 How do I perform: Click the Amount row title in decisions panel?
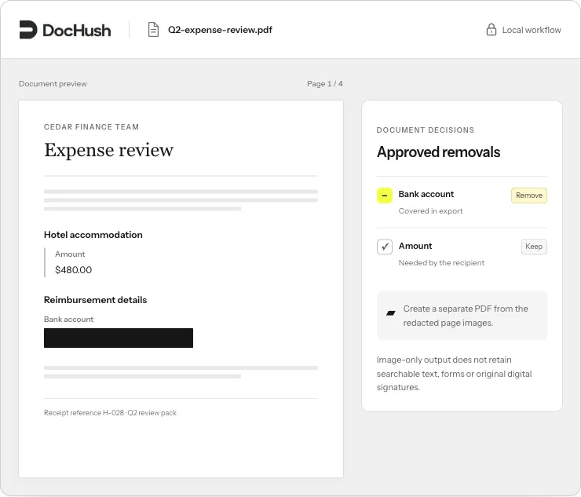tap(415, 246)
